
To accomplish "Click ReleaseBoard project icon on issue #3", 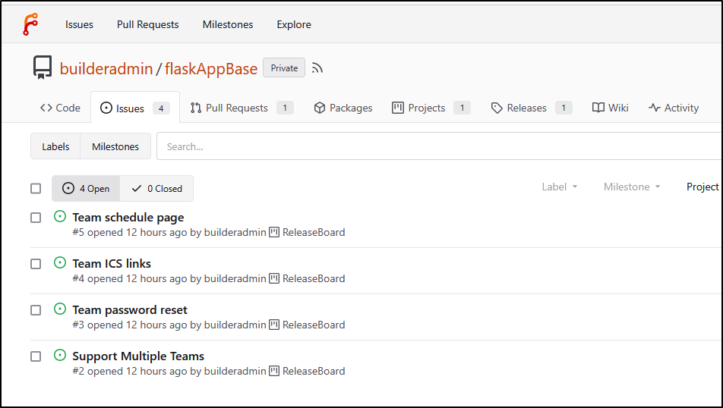I will tap(274, 325).
